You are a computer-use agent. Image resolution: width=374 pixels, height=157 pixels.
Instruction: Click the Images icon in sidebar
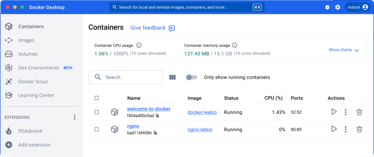point(9,40)
